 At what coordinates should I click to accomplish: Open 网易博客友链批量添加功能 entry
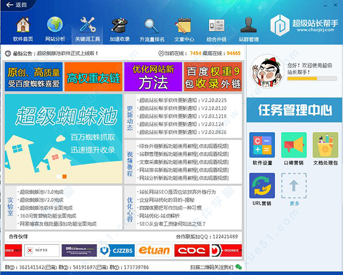pyautogui.click(x=58, y=224)
